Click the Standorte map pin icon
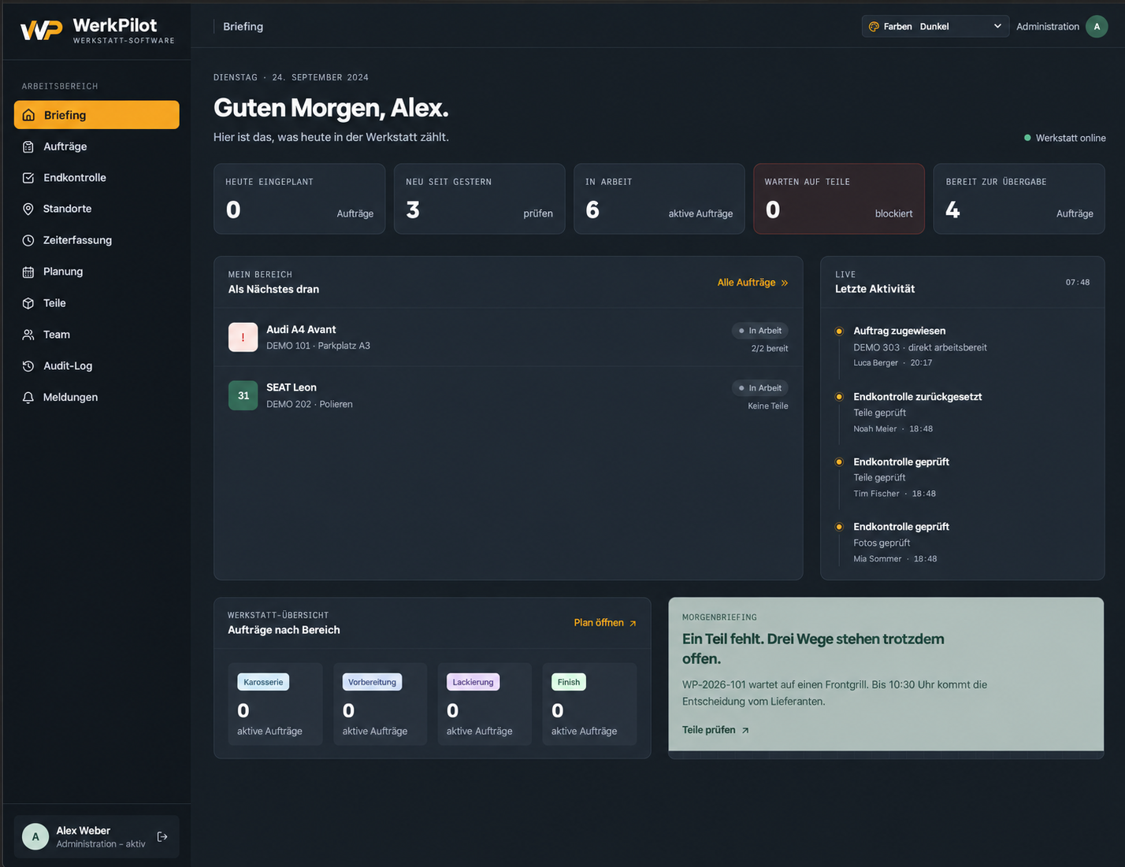This screenshot has width=1125, height=867. 28,209
